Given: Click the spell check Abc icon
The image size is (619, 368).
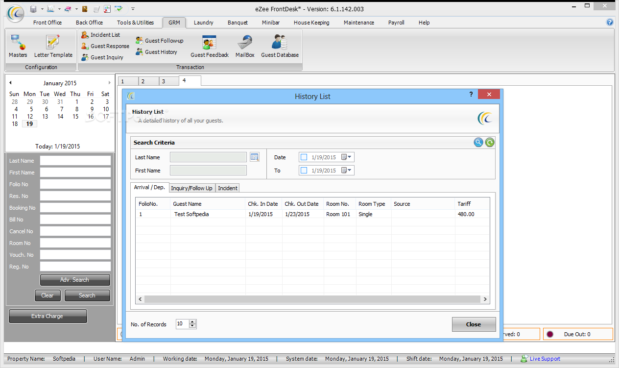Looking at the screenshot, I should pyautogui.click(x=107, y=9).
